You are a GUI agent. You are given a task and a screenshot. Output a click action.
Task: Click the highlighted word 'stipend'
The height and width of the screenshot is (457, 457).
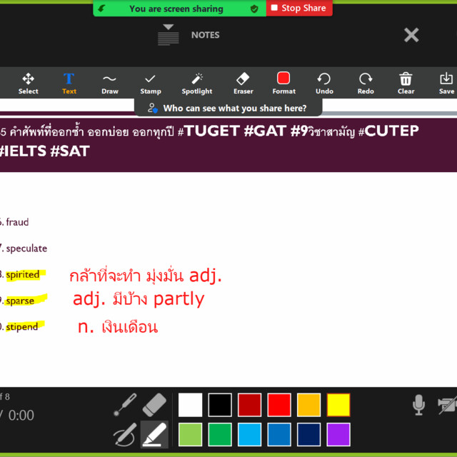click(x=22, y=327)
